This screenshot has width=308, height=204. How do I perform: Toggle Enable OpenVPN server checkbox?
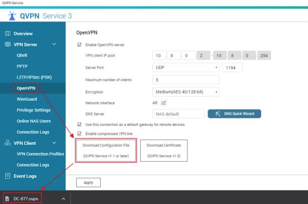[80, 45]
